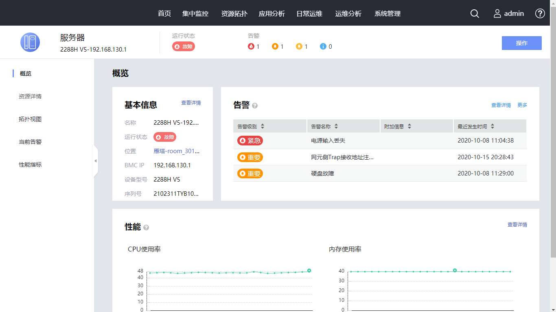
Task: Open the help question mark icon
Action: (540, 13)
